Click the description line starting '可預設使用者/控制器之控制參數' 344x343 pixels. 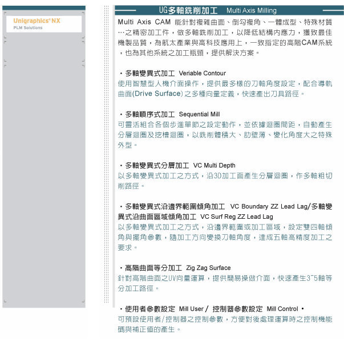click(x=225, y=319)
